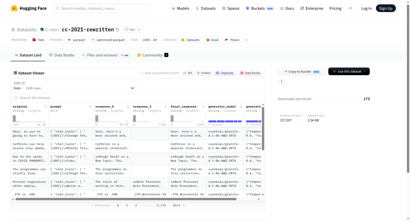Click cell "Pension regulators often employ…"
Screen dimensions: 410x221
(29, 184)
